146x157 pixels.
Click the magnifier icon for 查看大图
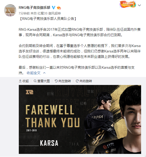[35, 81]
